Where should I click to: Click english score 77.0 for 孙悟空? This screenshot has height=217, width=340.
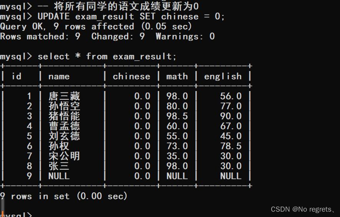231,106
